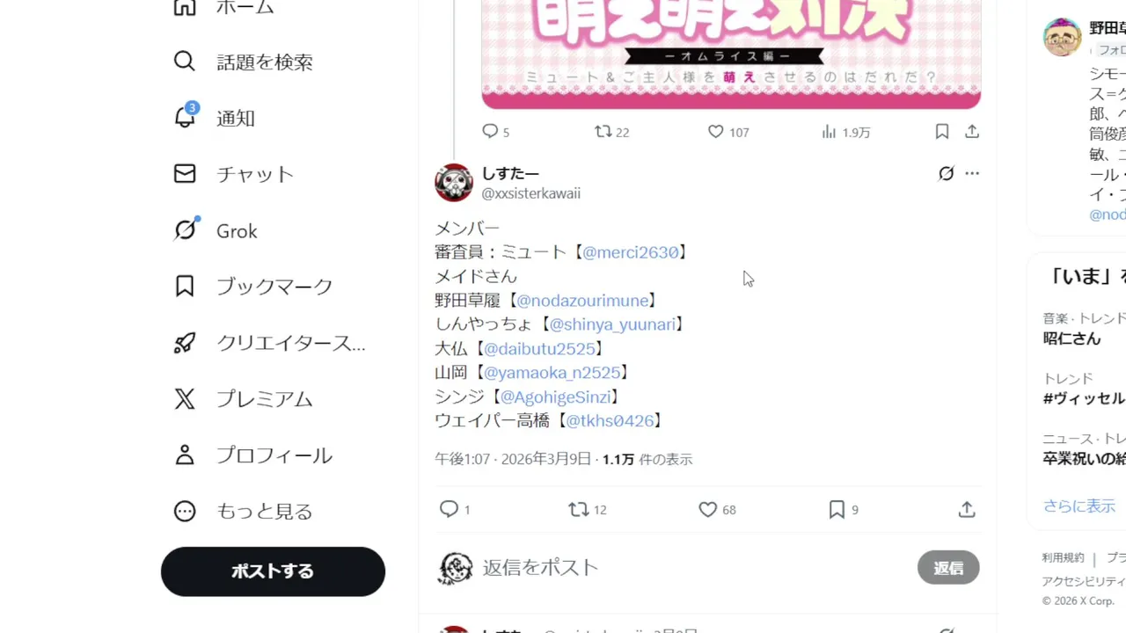Click reply icon on main post

tap(449, 509)
